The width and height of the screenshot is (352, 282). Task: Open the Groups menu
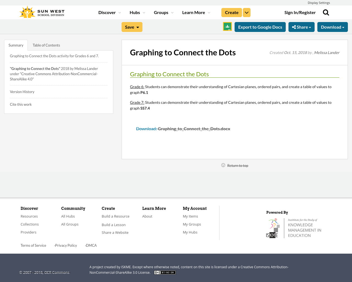(163, 12)
